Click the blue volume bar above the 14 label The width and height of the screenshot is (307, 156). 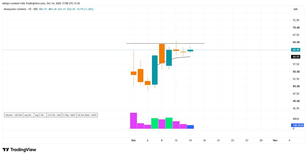coord(190,127)
